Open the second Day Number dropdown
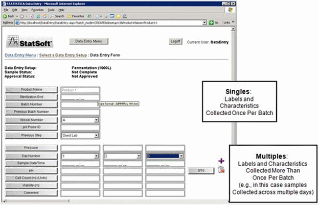The width and height of the screenshot is (319, 205). tap(139, 156)
